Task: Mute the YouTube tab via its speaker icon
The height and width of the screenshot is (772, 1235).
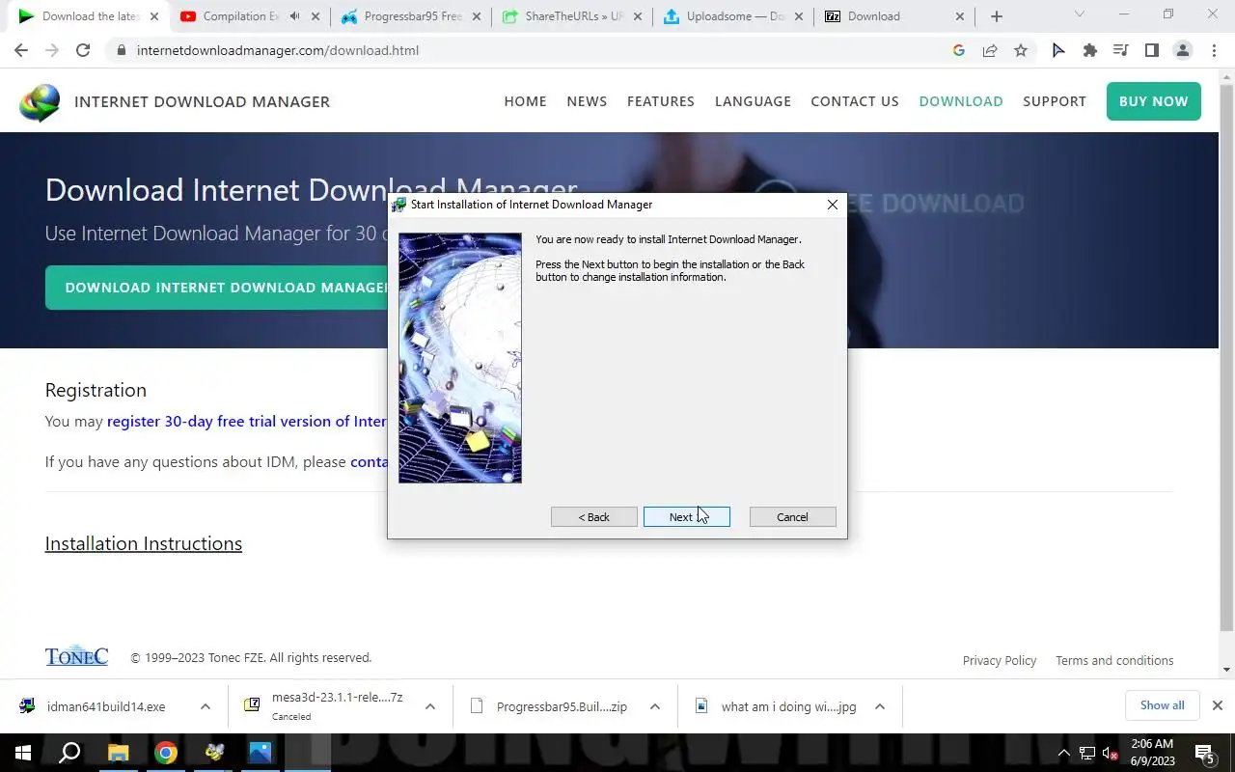Action: tap(294, 16)
